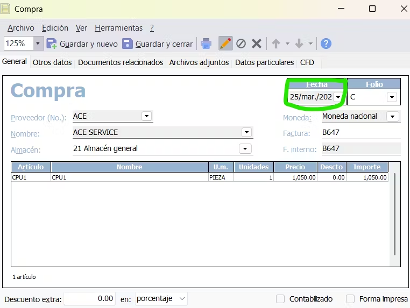
Task: Open the Fecha date picker dropdown
Action: click(338, 97)
